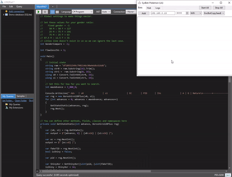The width and height of the screenshot is (232, 177).
Task: Open the Query menu
Action: [19, 7]
